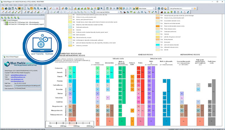Select the Lithostratigraphy Legend layer row

coord(26,24)
